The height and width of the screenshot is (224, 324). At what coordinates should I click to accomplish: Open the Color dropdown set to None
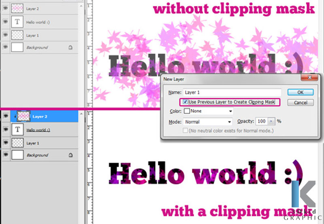point(208,111)
